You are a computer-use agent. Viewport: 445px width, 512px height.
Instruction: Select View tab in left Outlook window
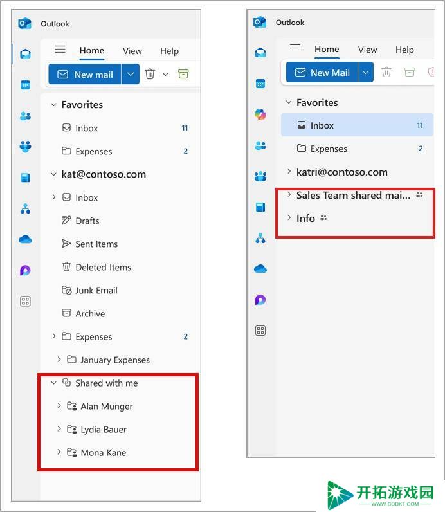click(132, 51)
